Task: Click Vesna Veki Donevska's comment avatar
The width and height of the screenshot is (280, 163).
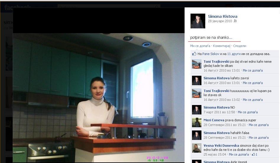Action: pos(196,148)
